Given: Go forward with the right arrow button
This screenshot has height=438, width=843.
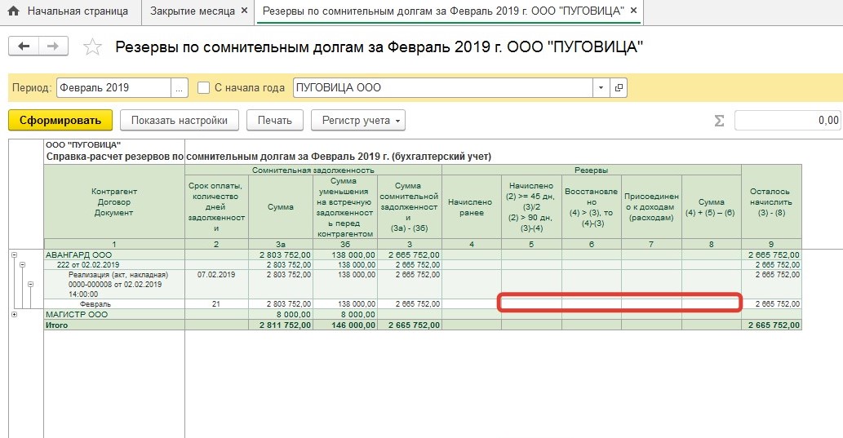Looking at the screenshot, I should pos(52,46).
